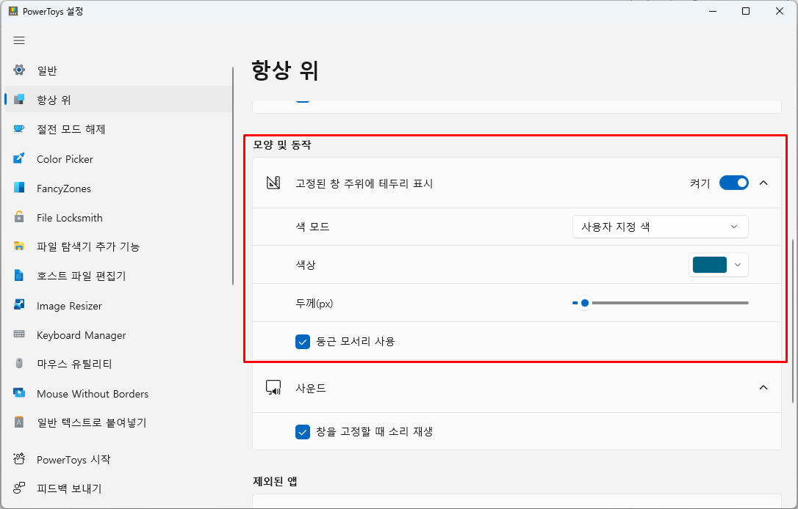Click the 두께(px) slider thumb
This screenshot has width=798, height=509.
click(x=585, y=303)
